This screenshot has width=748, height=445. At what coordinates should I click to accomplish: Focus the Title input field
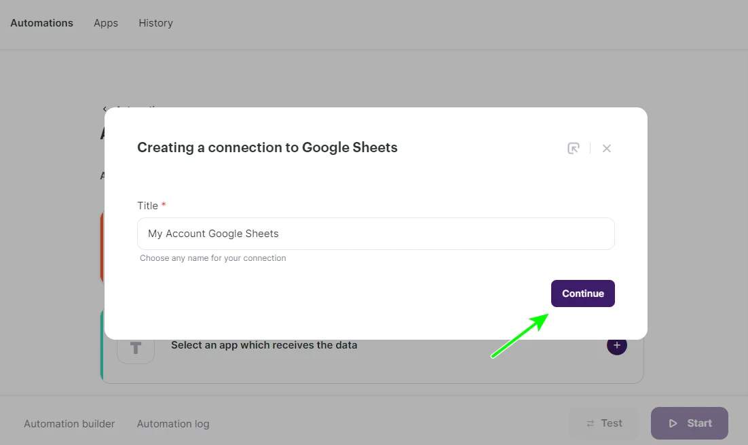[375, 234]
